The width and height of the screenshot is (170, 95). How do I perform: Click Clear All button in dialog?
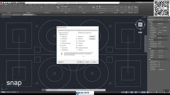tap(92, 39)
